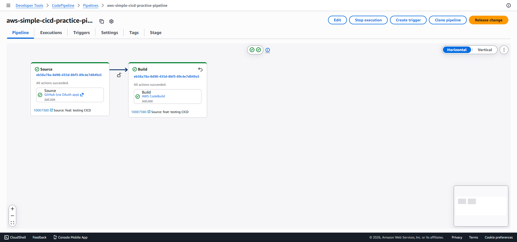The width and height of the screenshot is (517, 242).
Task: Launch CloudShell from the footer
Action: click(15, 237)
